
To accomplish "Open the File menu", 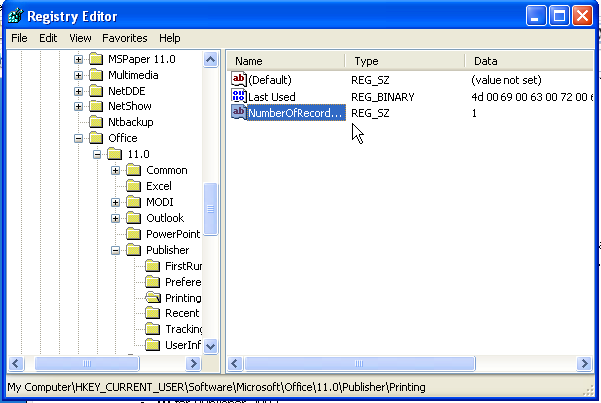I will (x=19, y=38).
